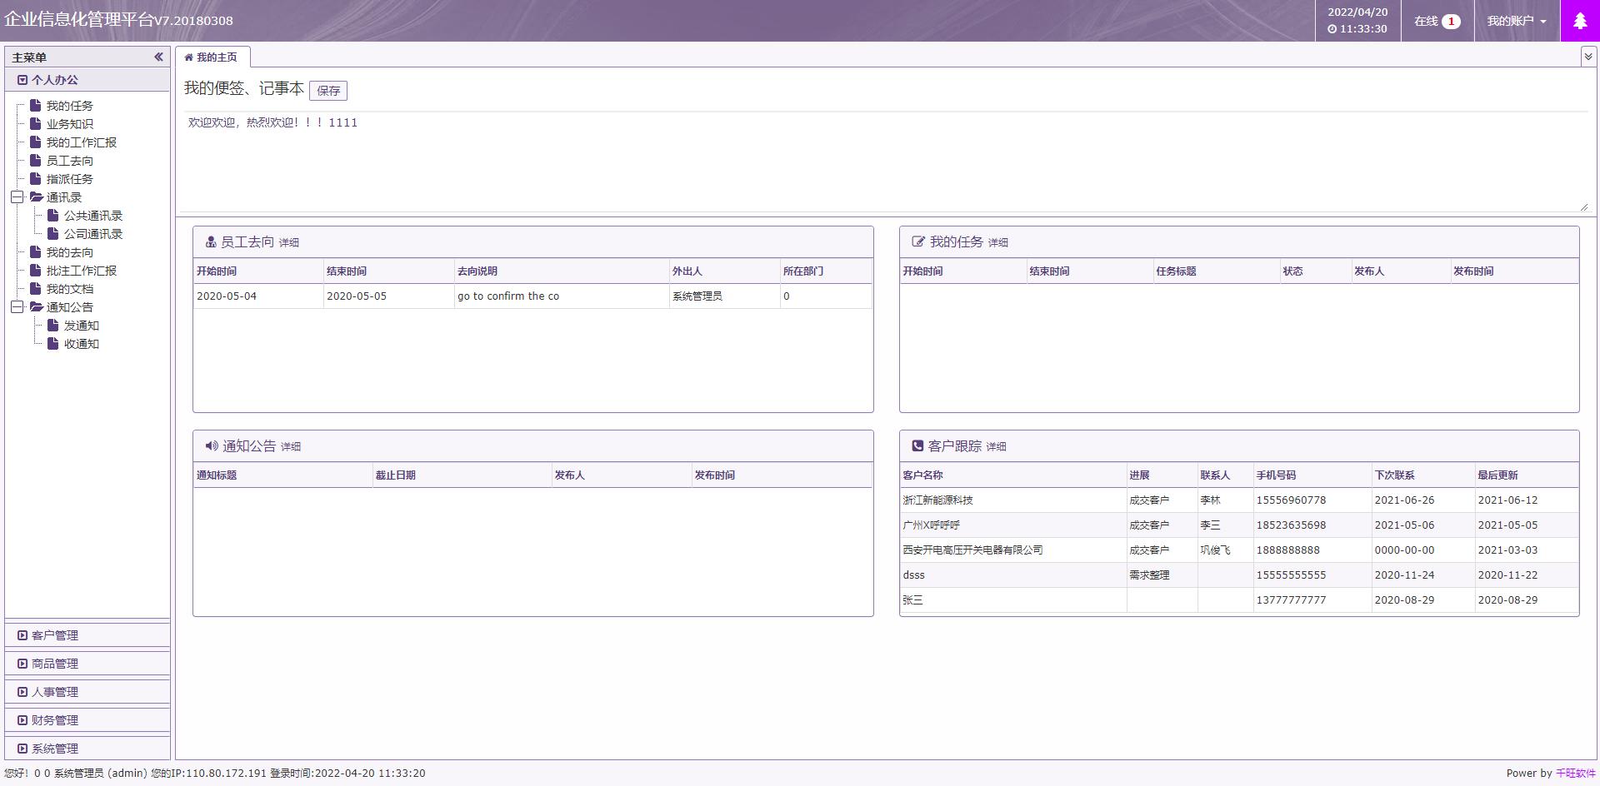Click the document icon beside 公共通讯录
This screenshot has width=1600, height=786.
click(52, 215)
